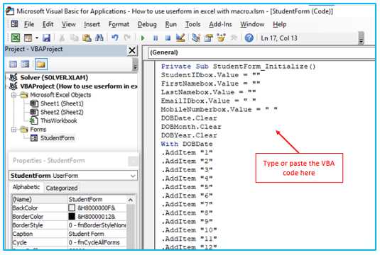Viewport: 380px width, 255px height.
Task: Click the BorderColor black color swatch
Action: coord(72,216)
